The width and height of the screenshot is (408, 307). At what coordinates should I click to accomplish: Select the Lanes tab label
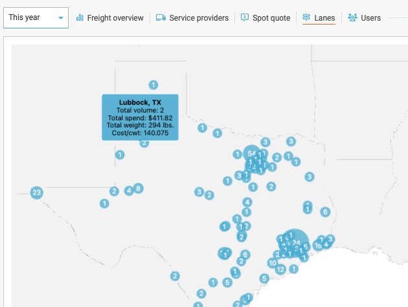tap(324, 18)
